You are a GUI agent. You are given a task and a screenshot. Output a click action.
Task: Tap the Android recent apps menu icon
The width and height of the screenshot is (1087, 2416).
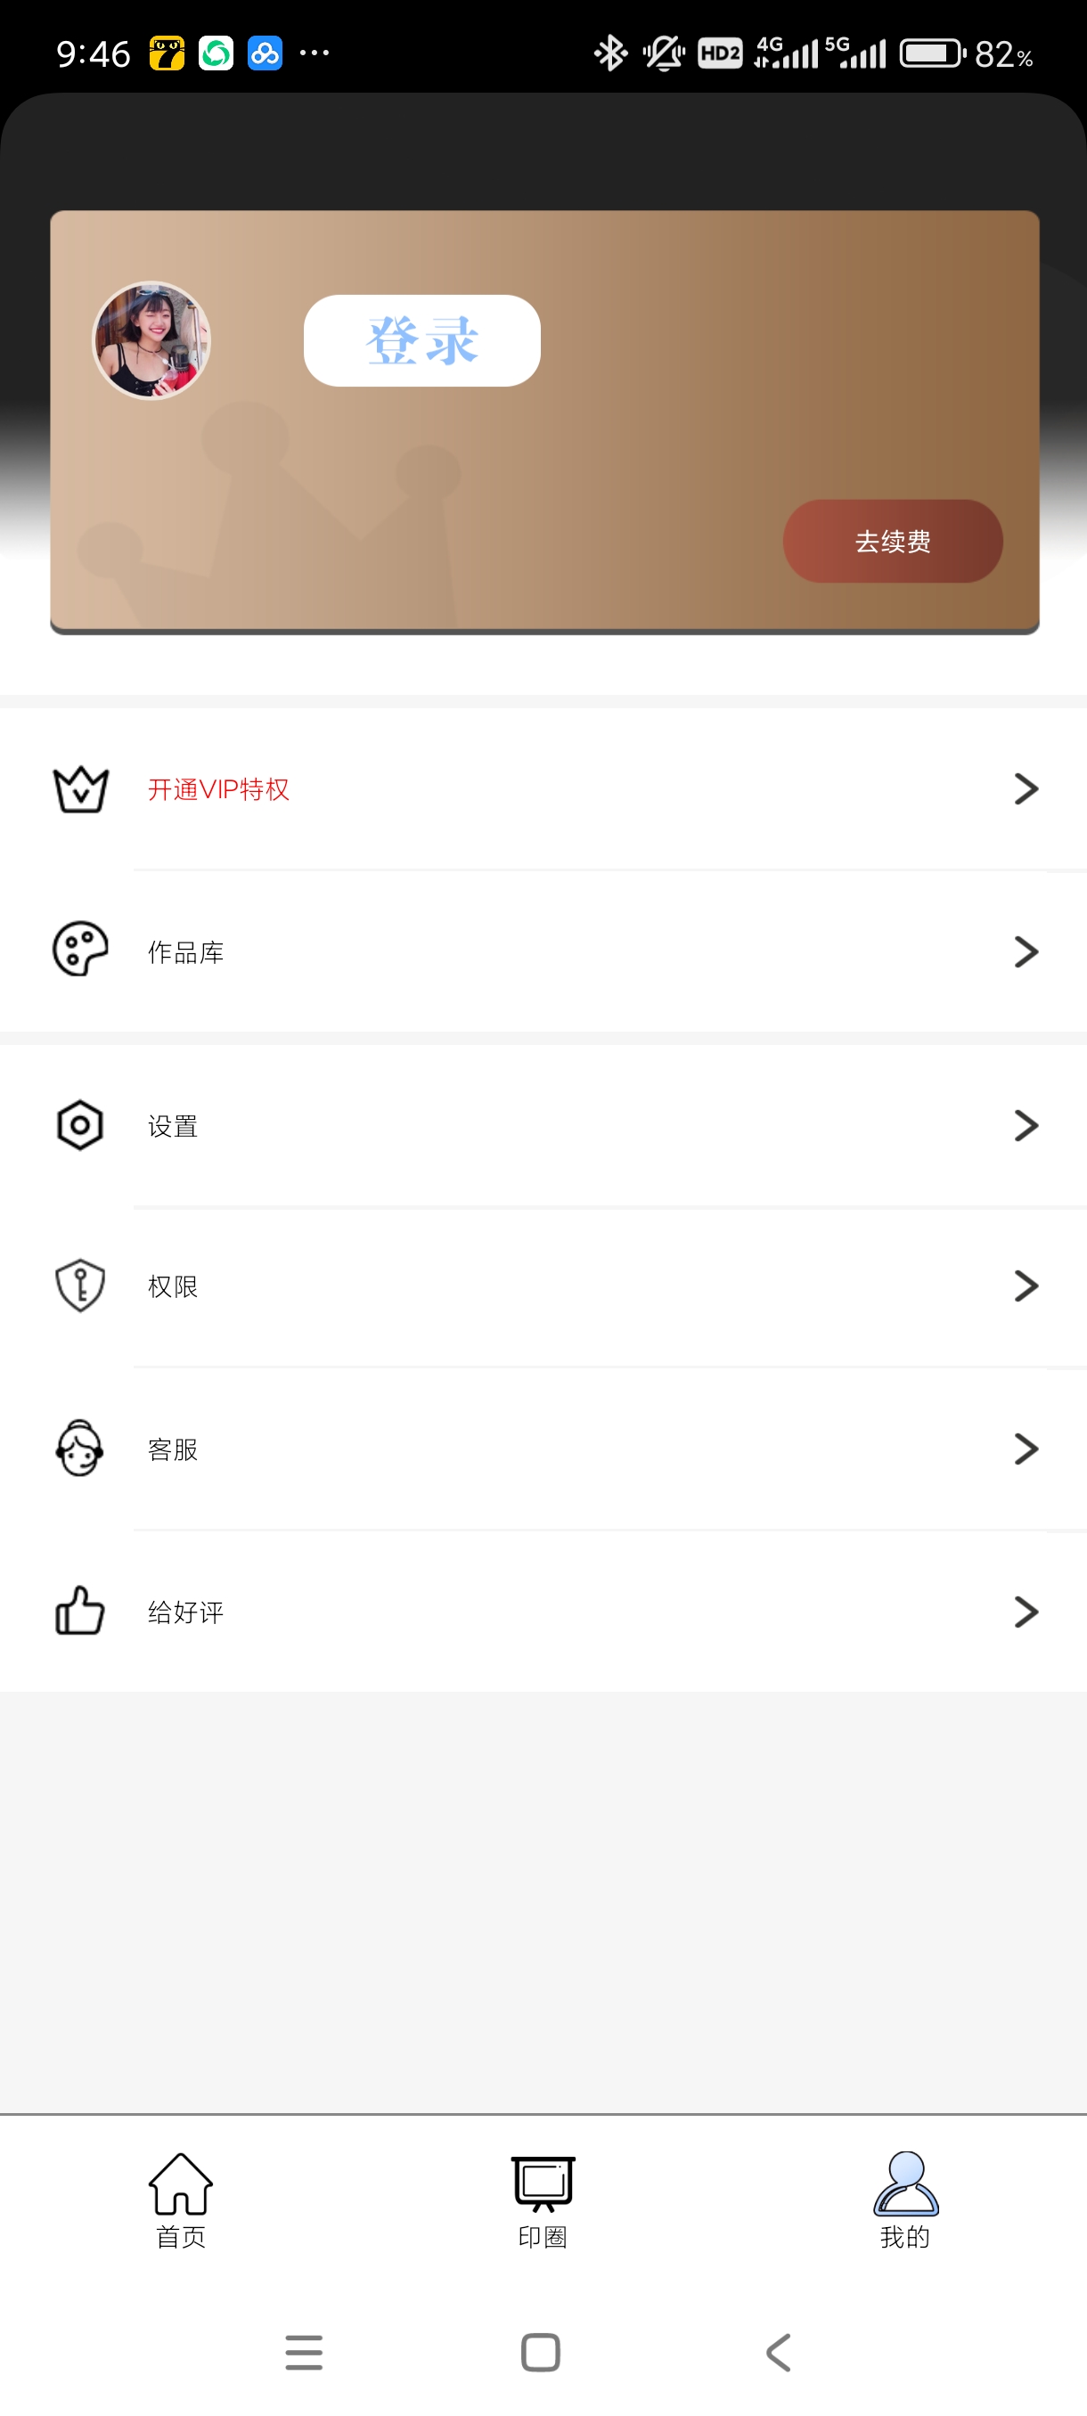tap(304, 2353)
